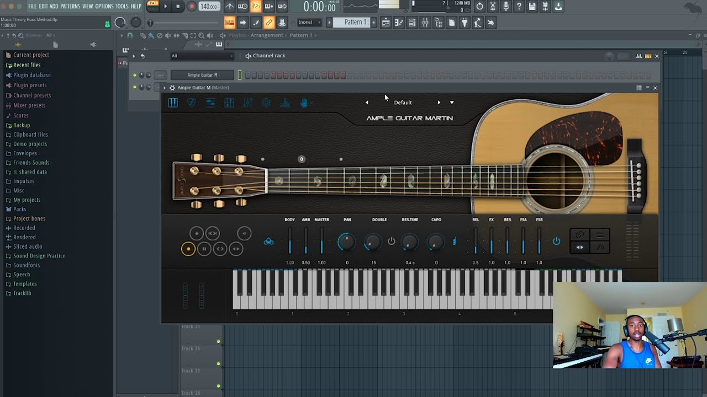
Task: Expand the Mixer presets folder
Action: coord(29,105)
